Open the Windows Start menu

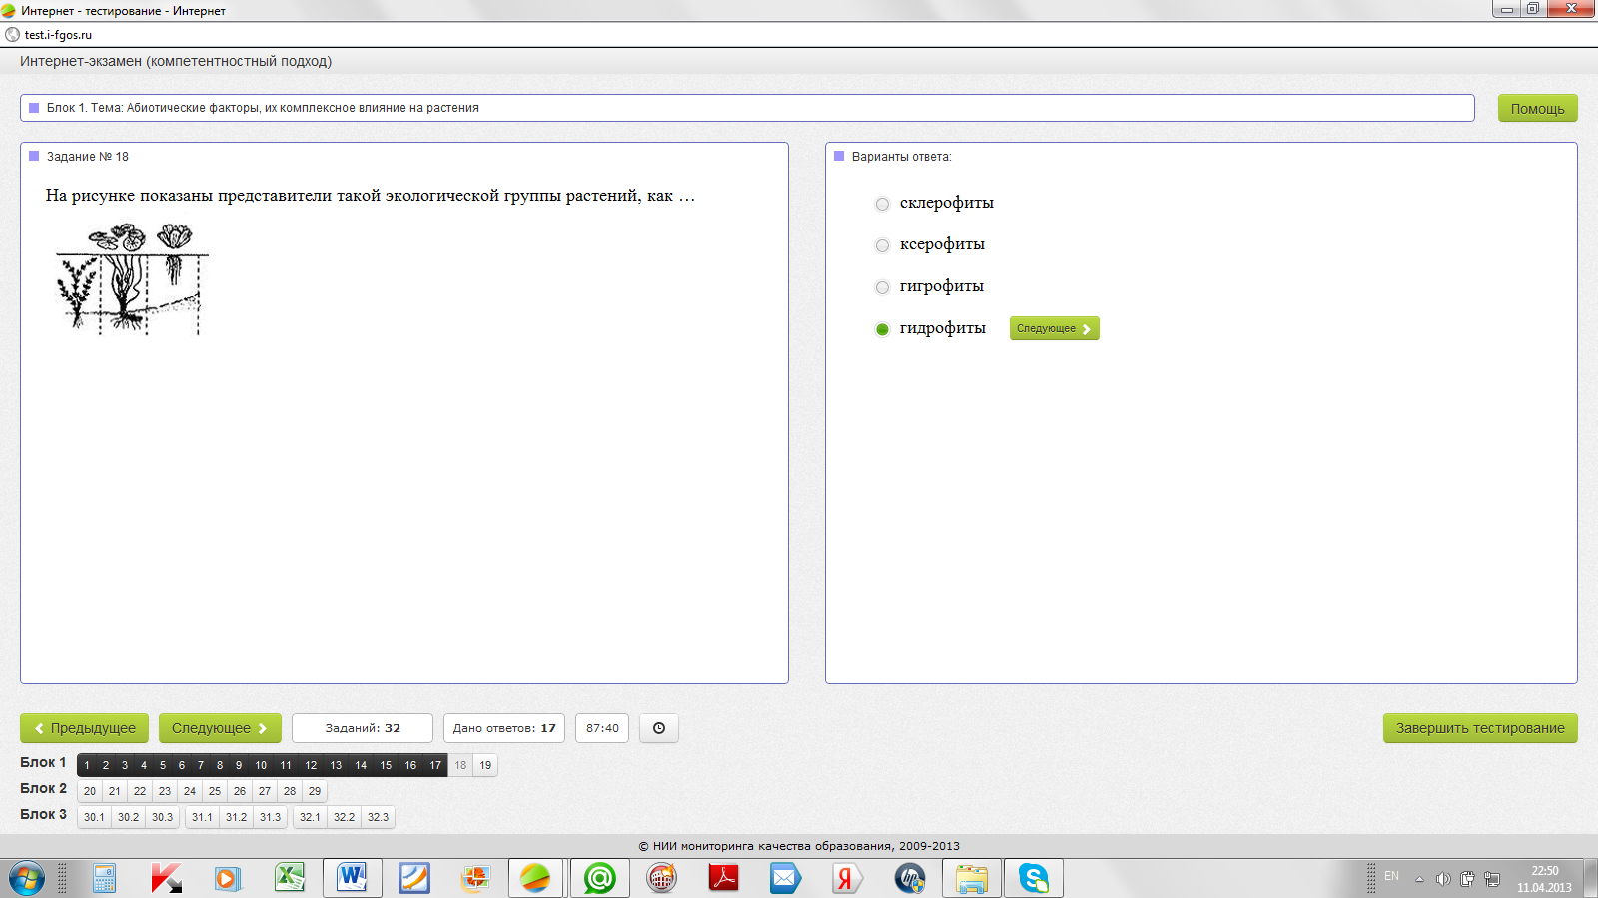click(26, 879)
